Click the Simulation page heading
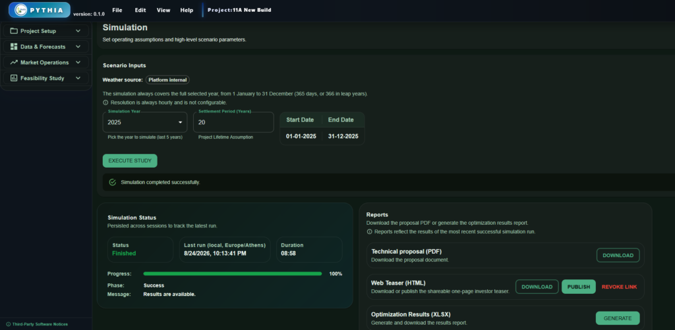The image size is (675, 330). [125, 28]
